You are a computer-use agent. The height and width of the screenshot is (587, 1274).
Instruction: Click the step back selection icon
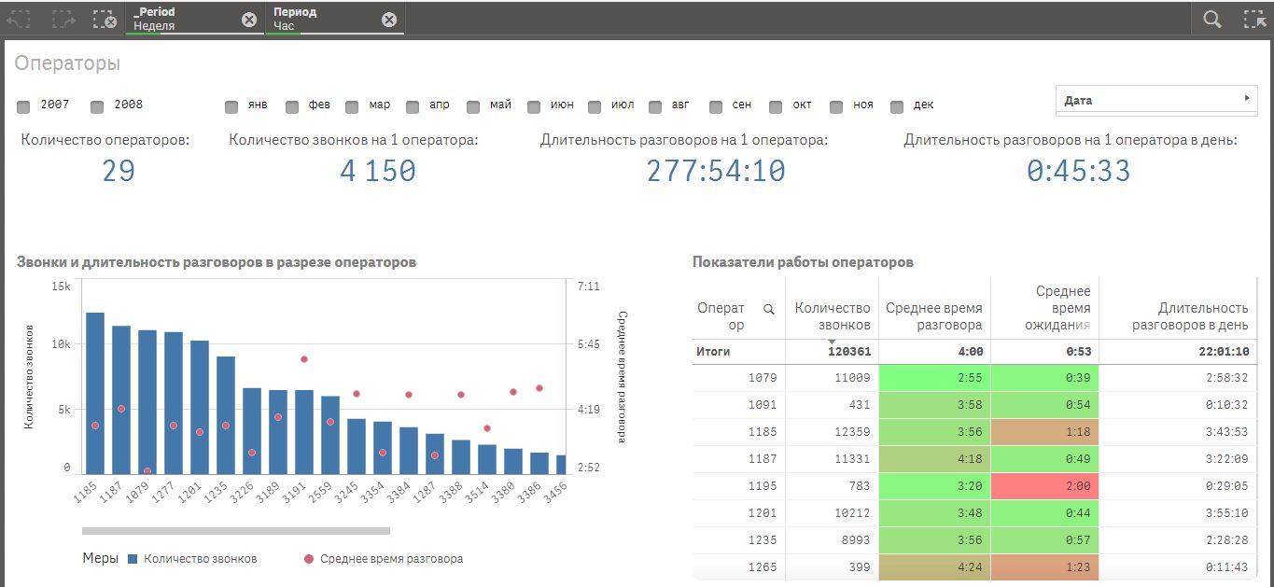(21, 19)
